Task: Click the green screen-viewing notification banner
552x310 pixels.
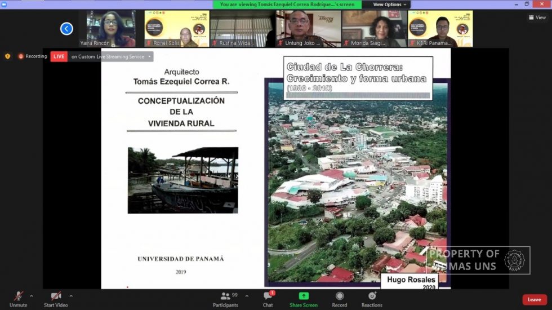Action: point(287,5)
